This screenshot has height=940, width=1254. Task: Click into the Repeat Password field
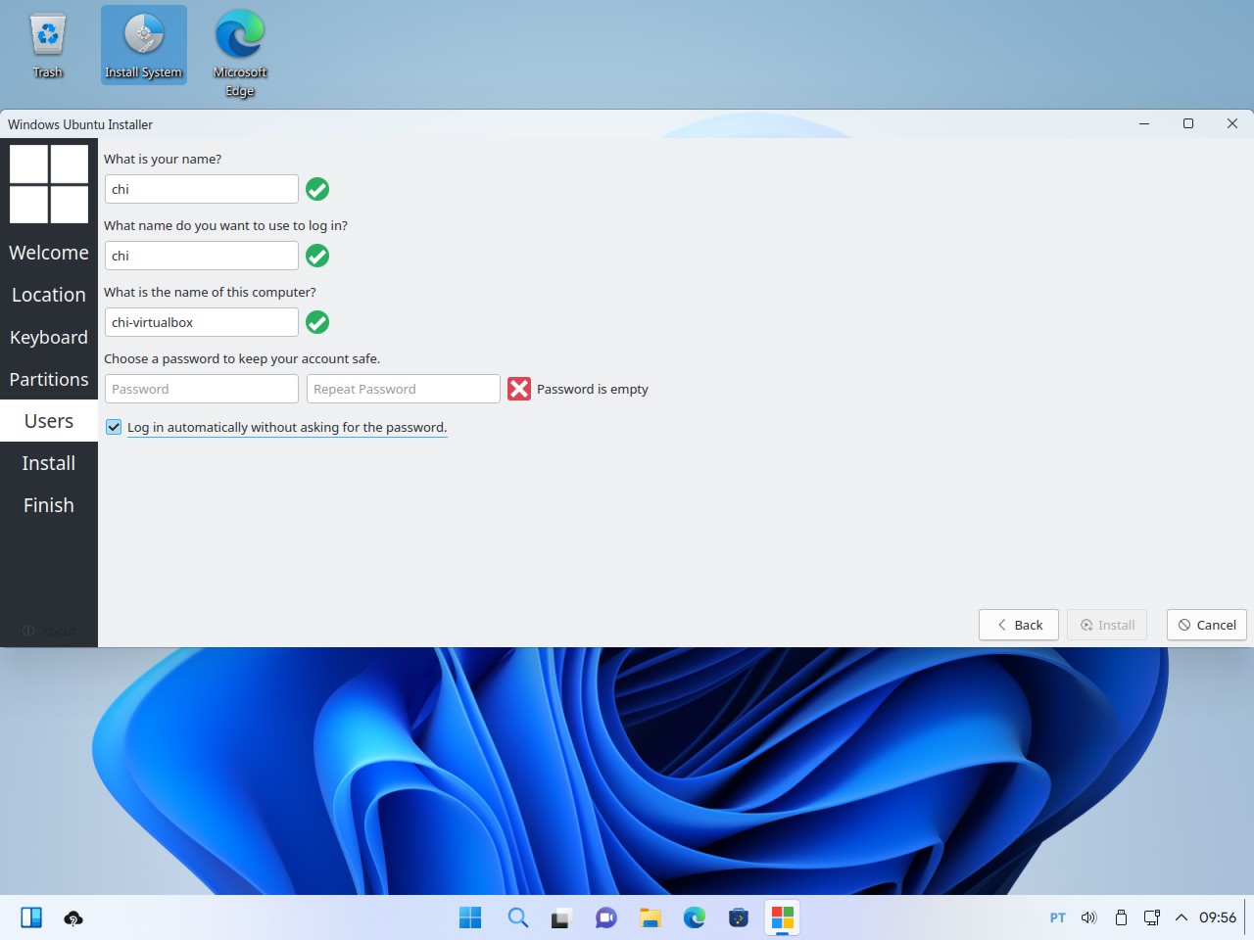404,389
